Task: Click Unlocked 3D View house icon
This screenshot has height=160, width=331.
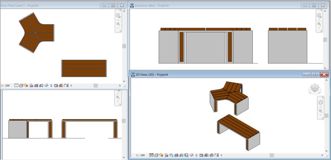Action: pos(187,155)
